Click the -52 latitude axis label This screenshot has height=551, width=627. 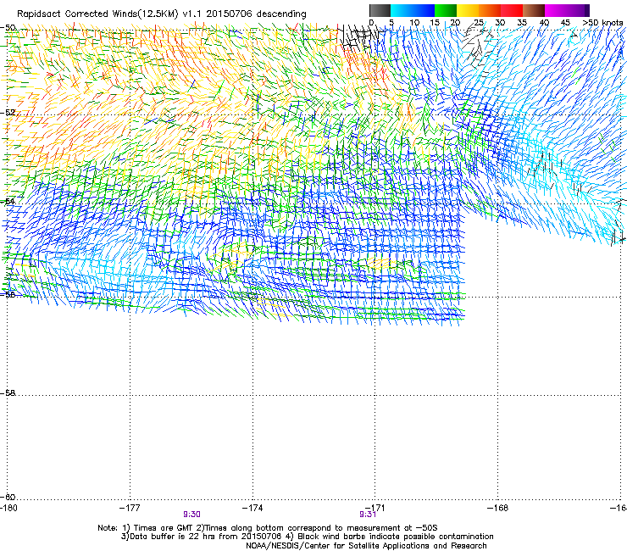[x=8, y=113]
